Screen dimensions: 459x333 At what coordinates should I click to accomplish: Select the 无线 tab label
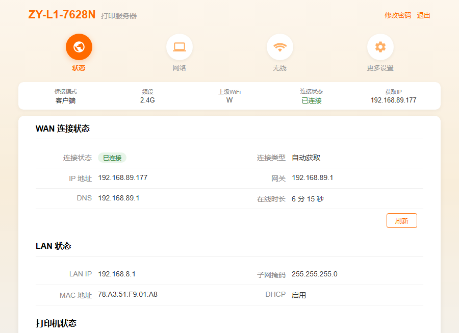pyautogui.click(x=279, y=68)
